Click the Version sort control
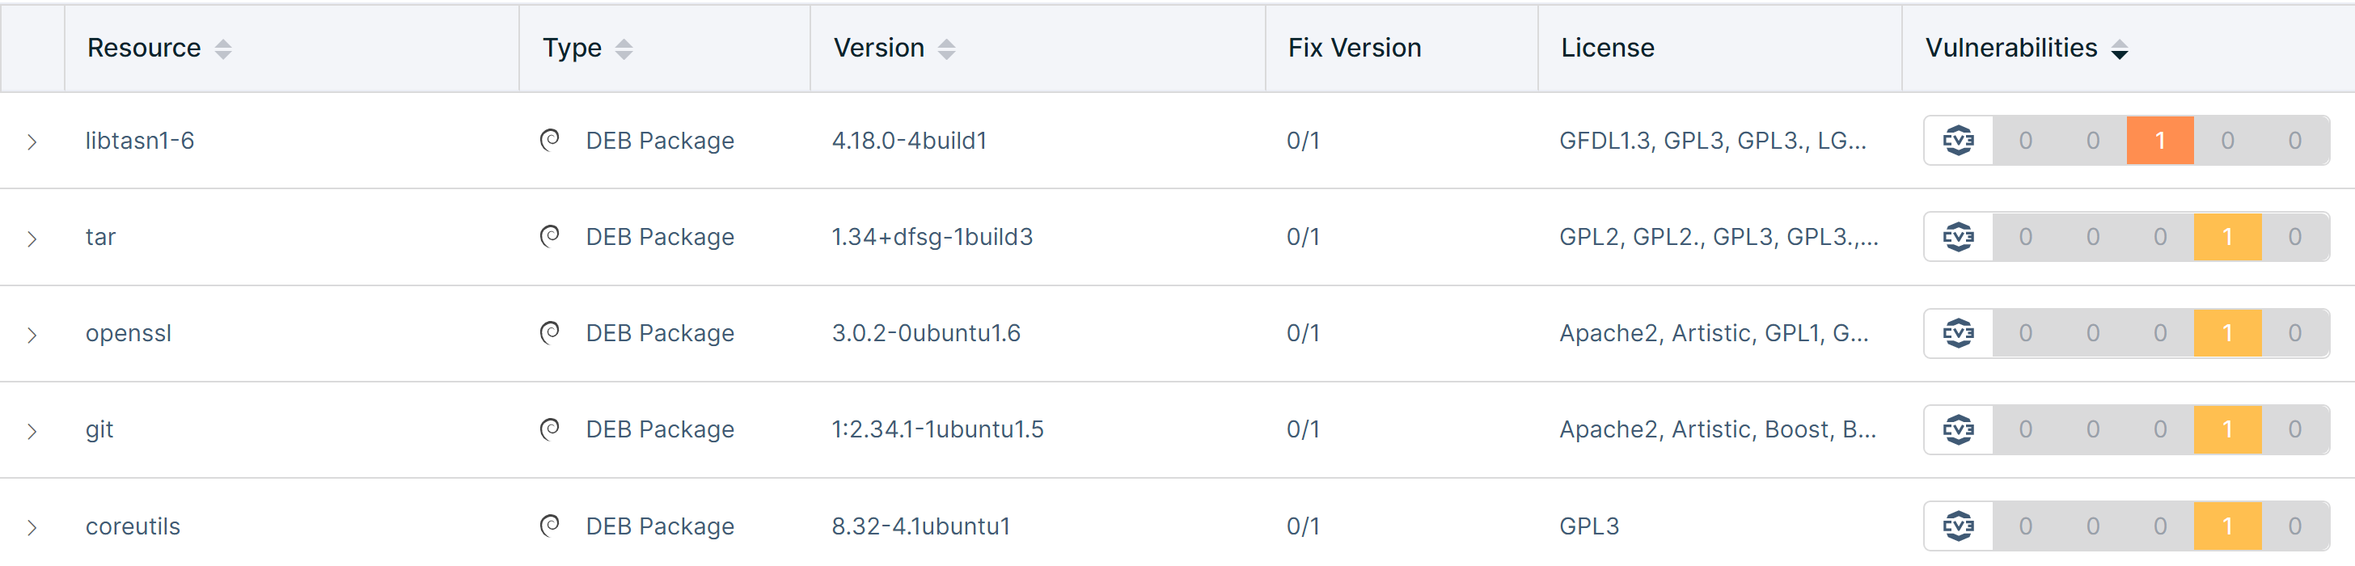Image resolution: width=2355 pixels, height=566 pixels. [x=947, y=49]
